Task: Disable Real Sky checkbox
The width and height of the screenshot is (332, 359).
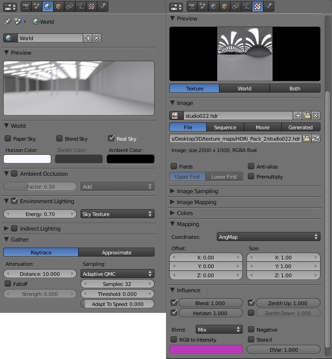Action: click(x=111, y=138)
